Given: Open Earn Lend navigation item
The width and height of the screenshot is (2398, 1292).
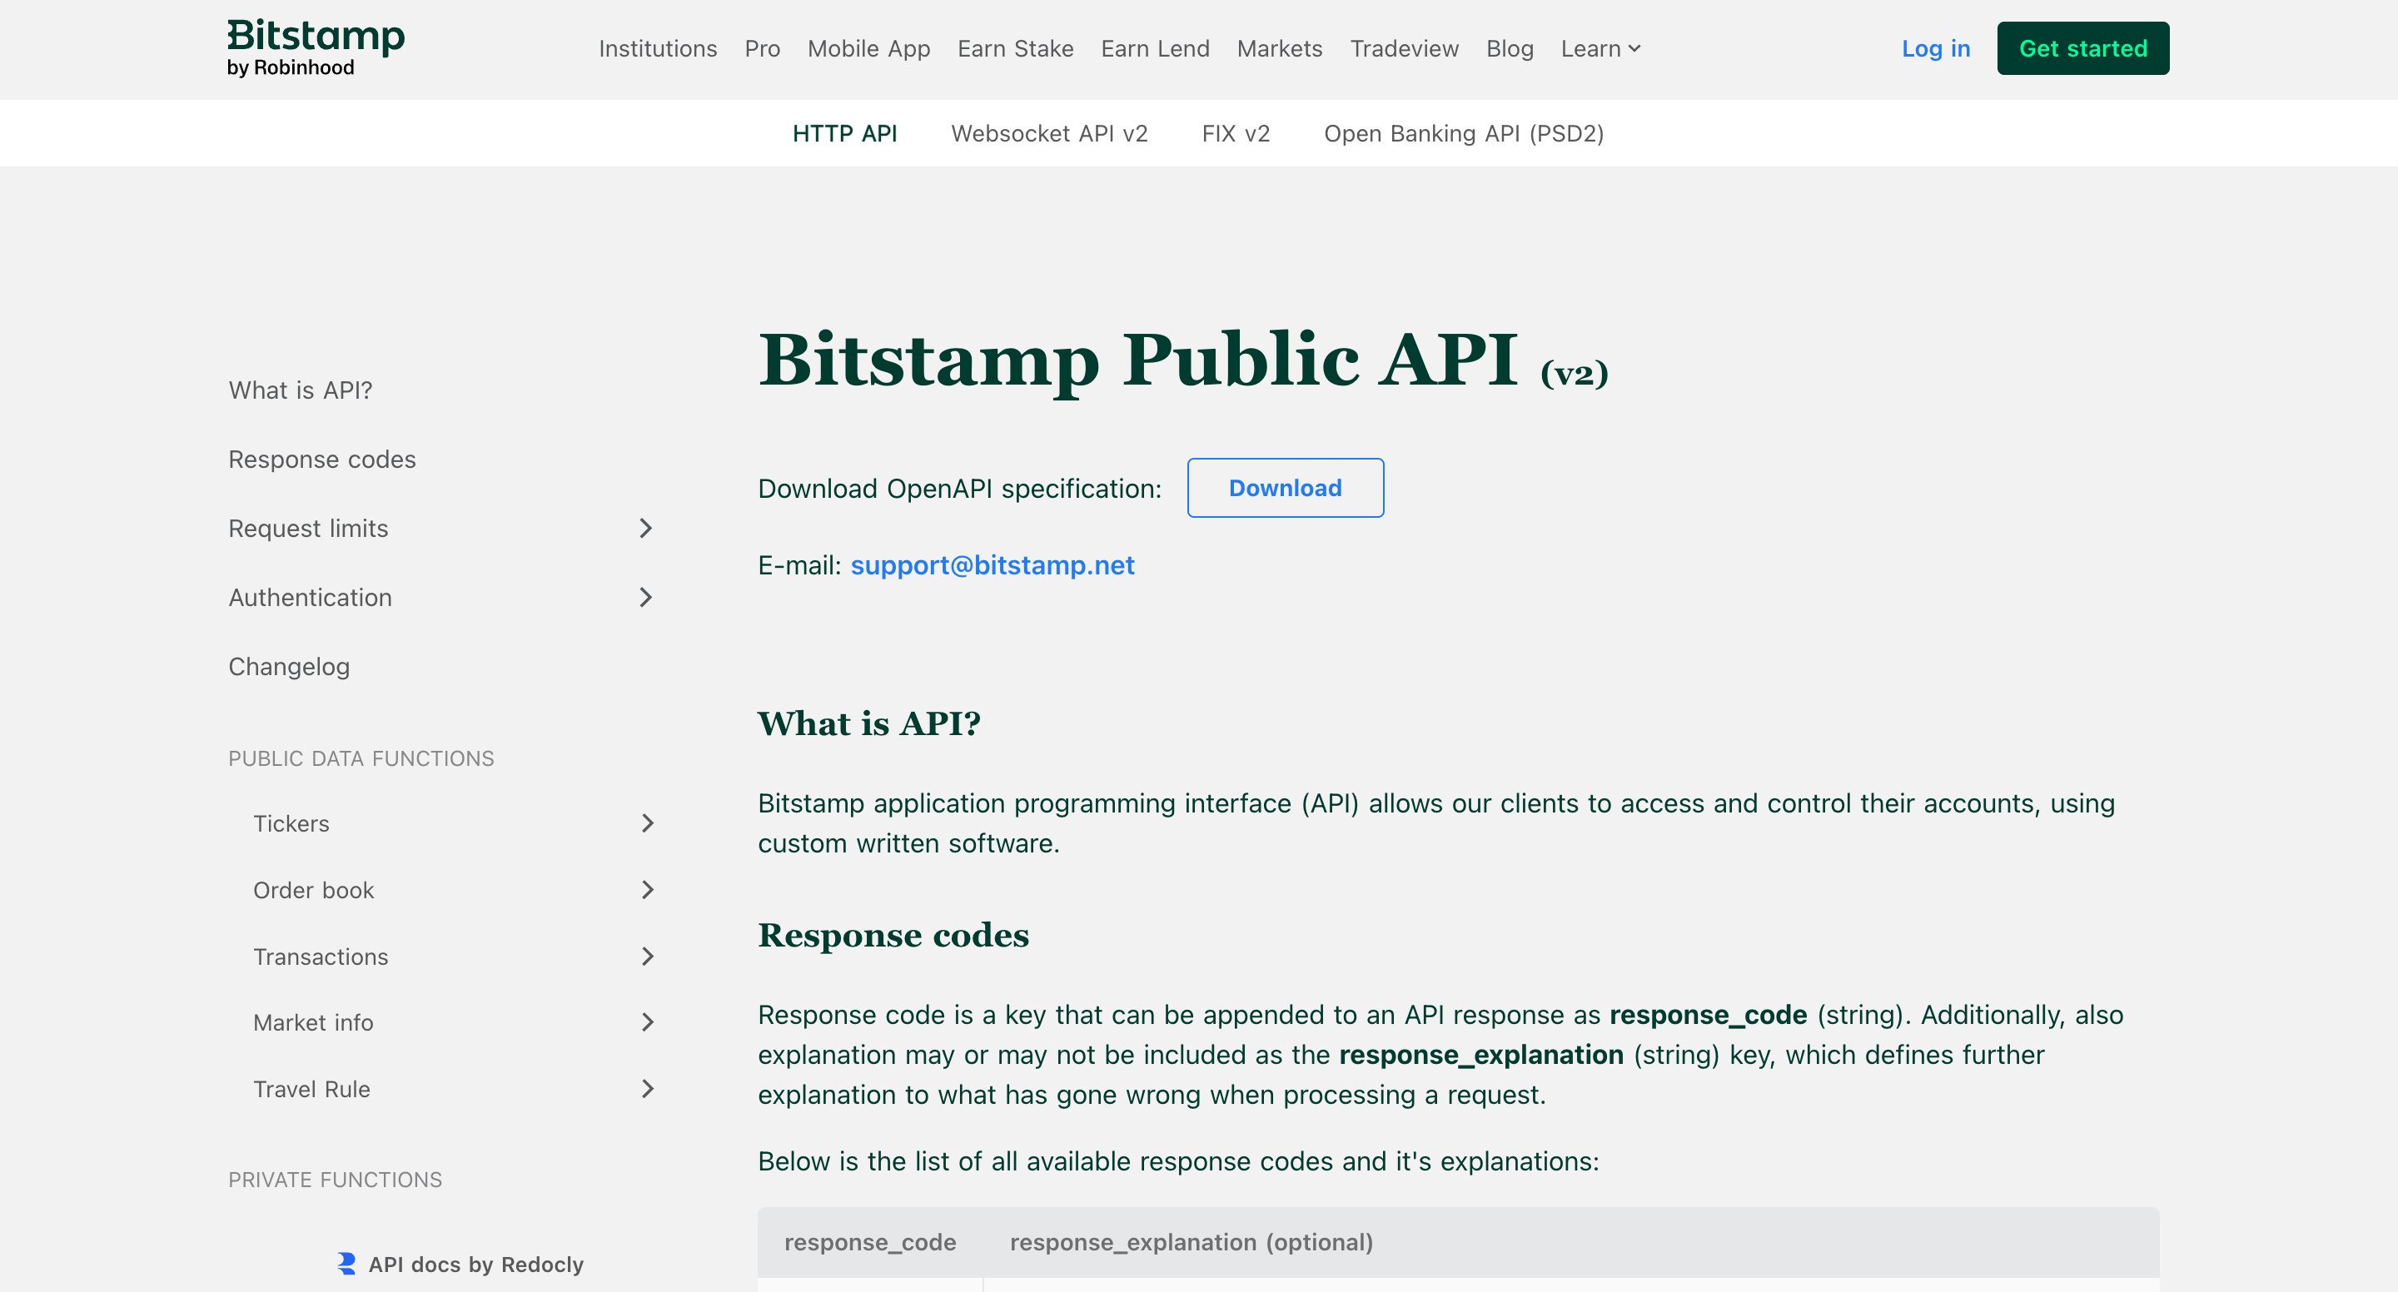Looking at the screenshot, I should (x=1155, y=48).
